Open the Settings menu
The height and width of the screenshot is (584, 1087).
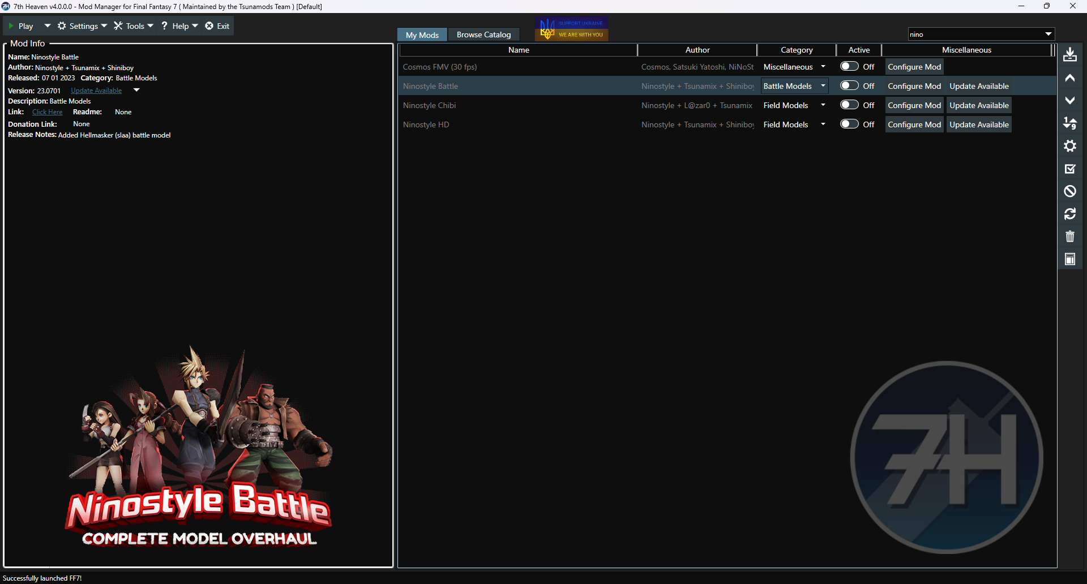point(83,26)
